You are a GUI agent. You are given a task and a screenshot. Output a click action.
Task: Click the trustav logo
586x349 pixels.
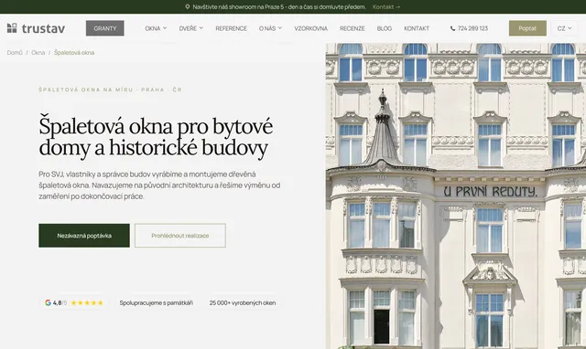[36, 28]
